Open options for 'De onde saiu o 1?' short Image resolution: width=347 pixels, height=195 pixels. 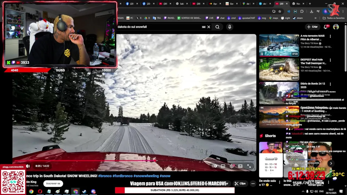[x=279, y=182]
